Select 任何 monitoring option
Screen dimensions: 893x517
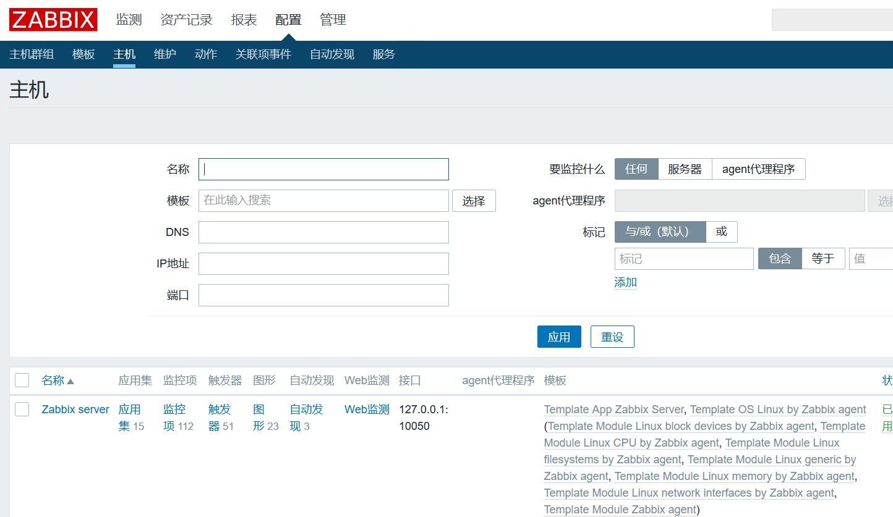[x=636, y=169]
